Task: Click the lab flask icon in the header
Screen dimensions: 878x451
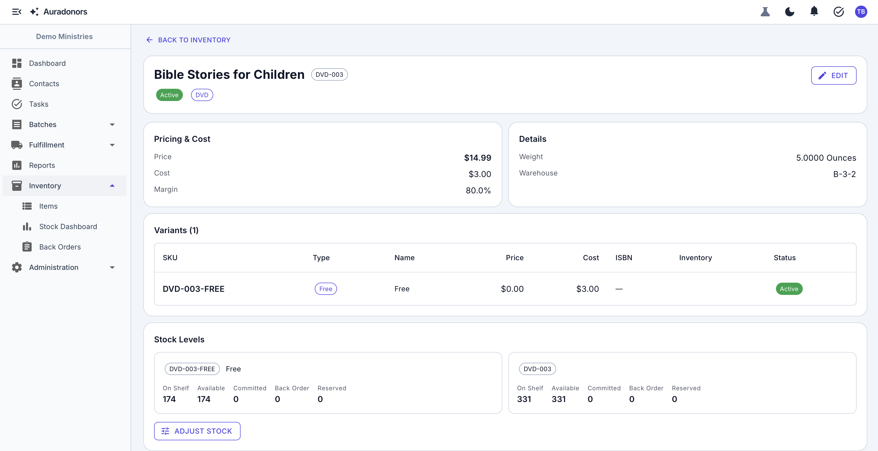Action: (x=765, y=11)
